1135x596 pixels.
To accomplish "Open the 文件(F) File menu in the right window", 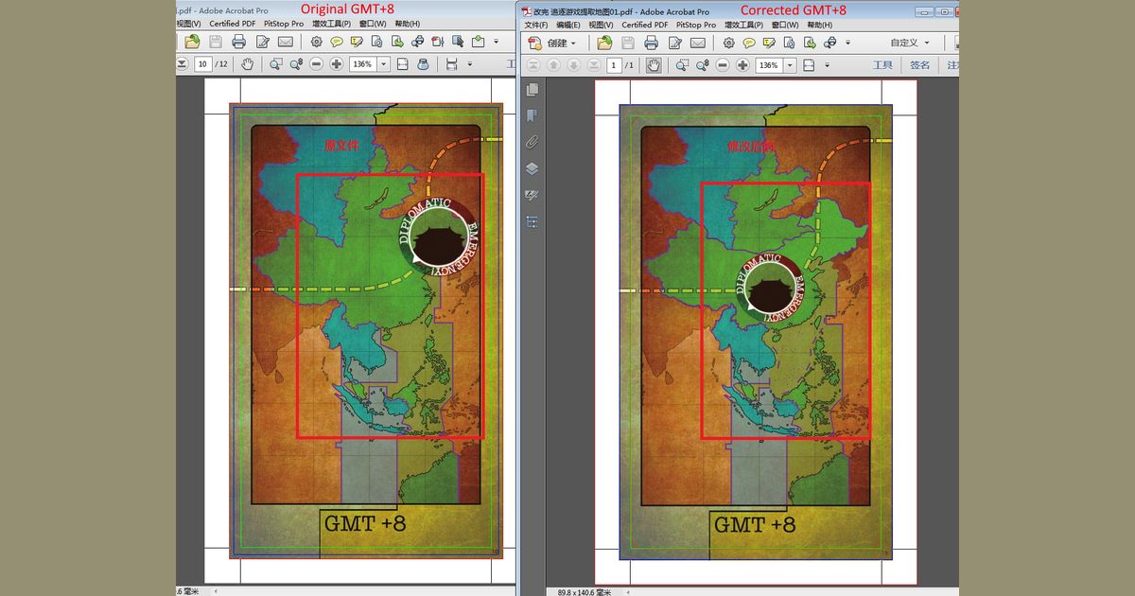I will point(536,25).
